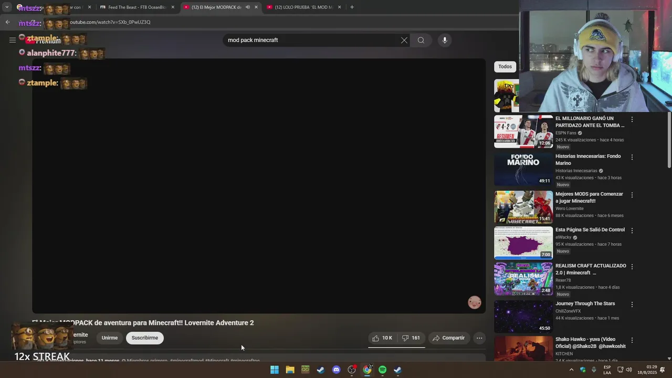The width and height of the screenshot is (672, 378).
Task: Like the video (10 K thumbs up)
Action: click(382, 338)
